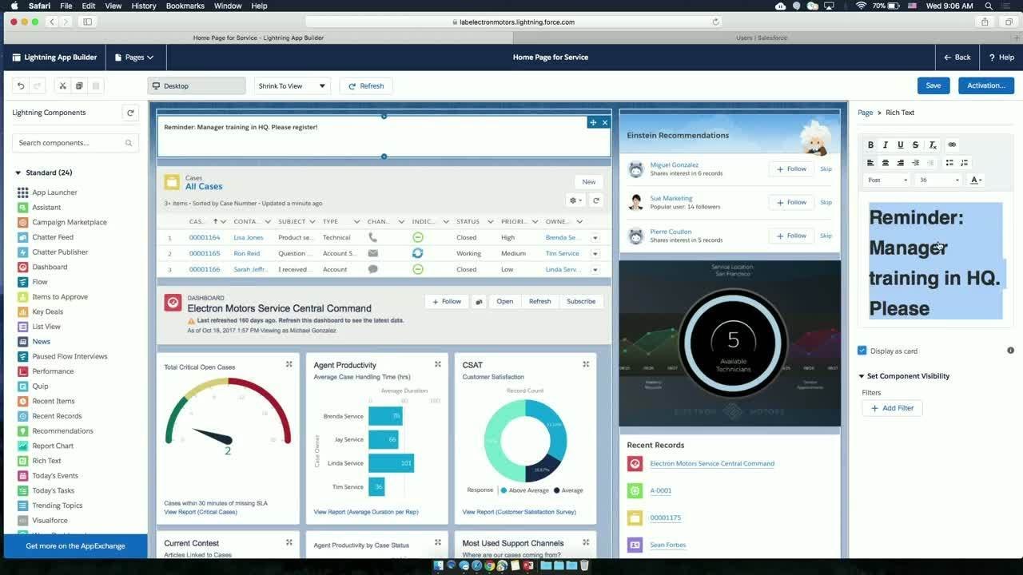Click Search components input field
This screenshot has width=1023, height=575.
[x=76, y=143]
